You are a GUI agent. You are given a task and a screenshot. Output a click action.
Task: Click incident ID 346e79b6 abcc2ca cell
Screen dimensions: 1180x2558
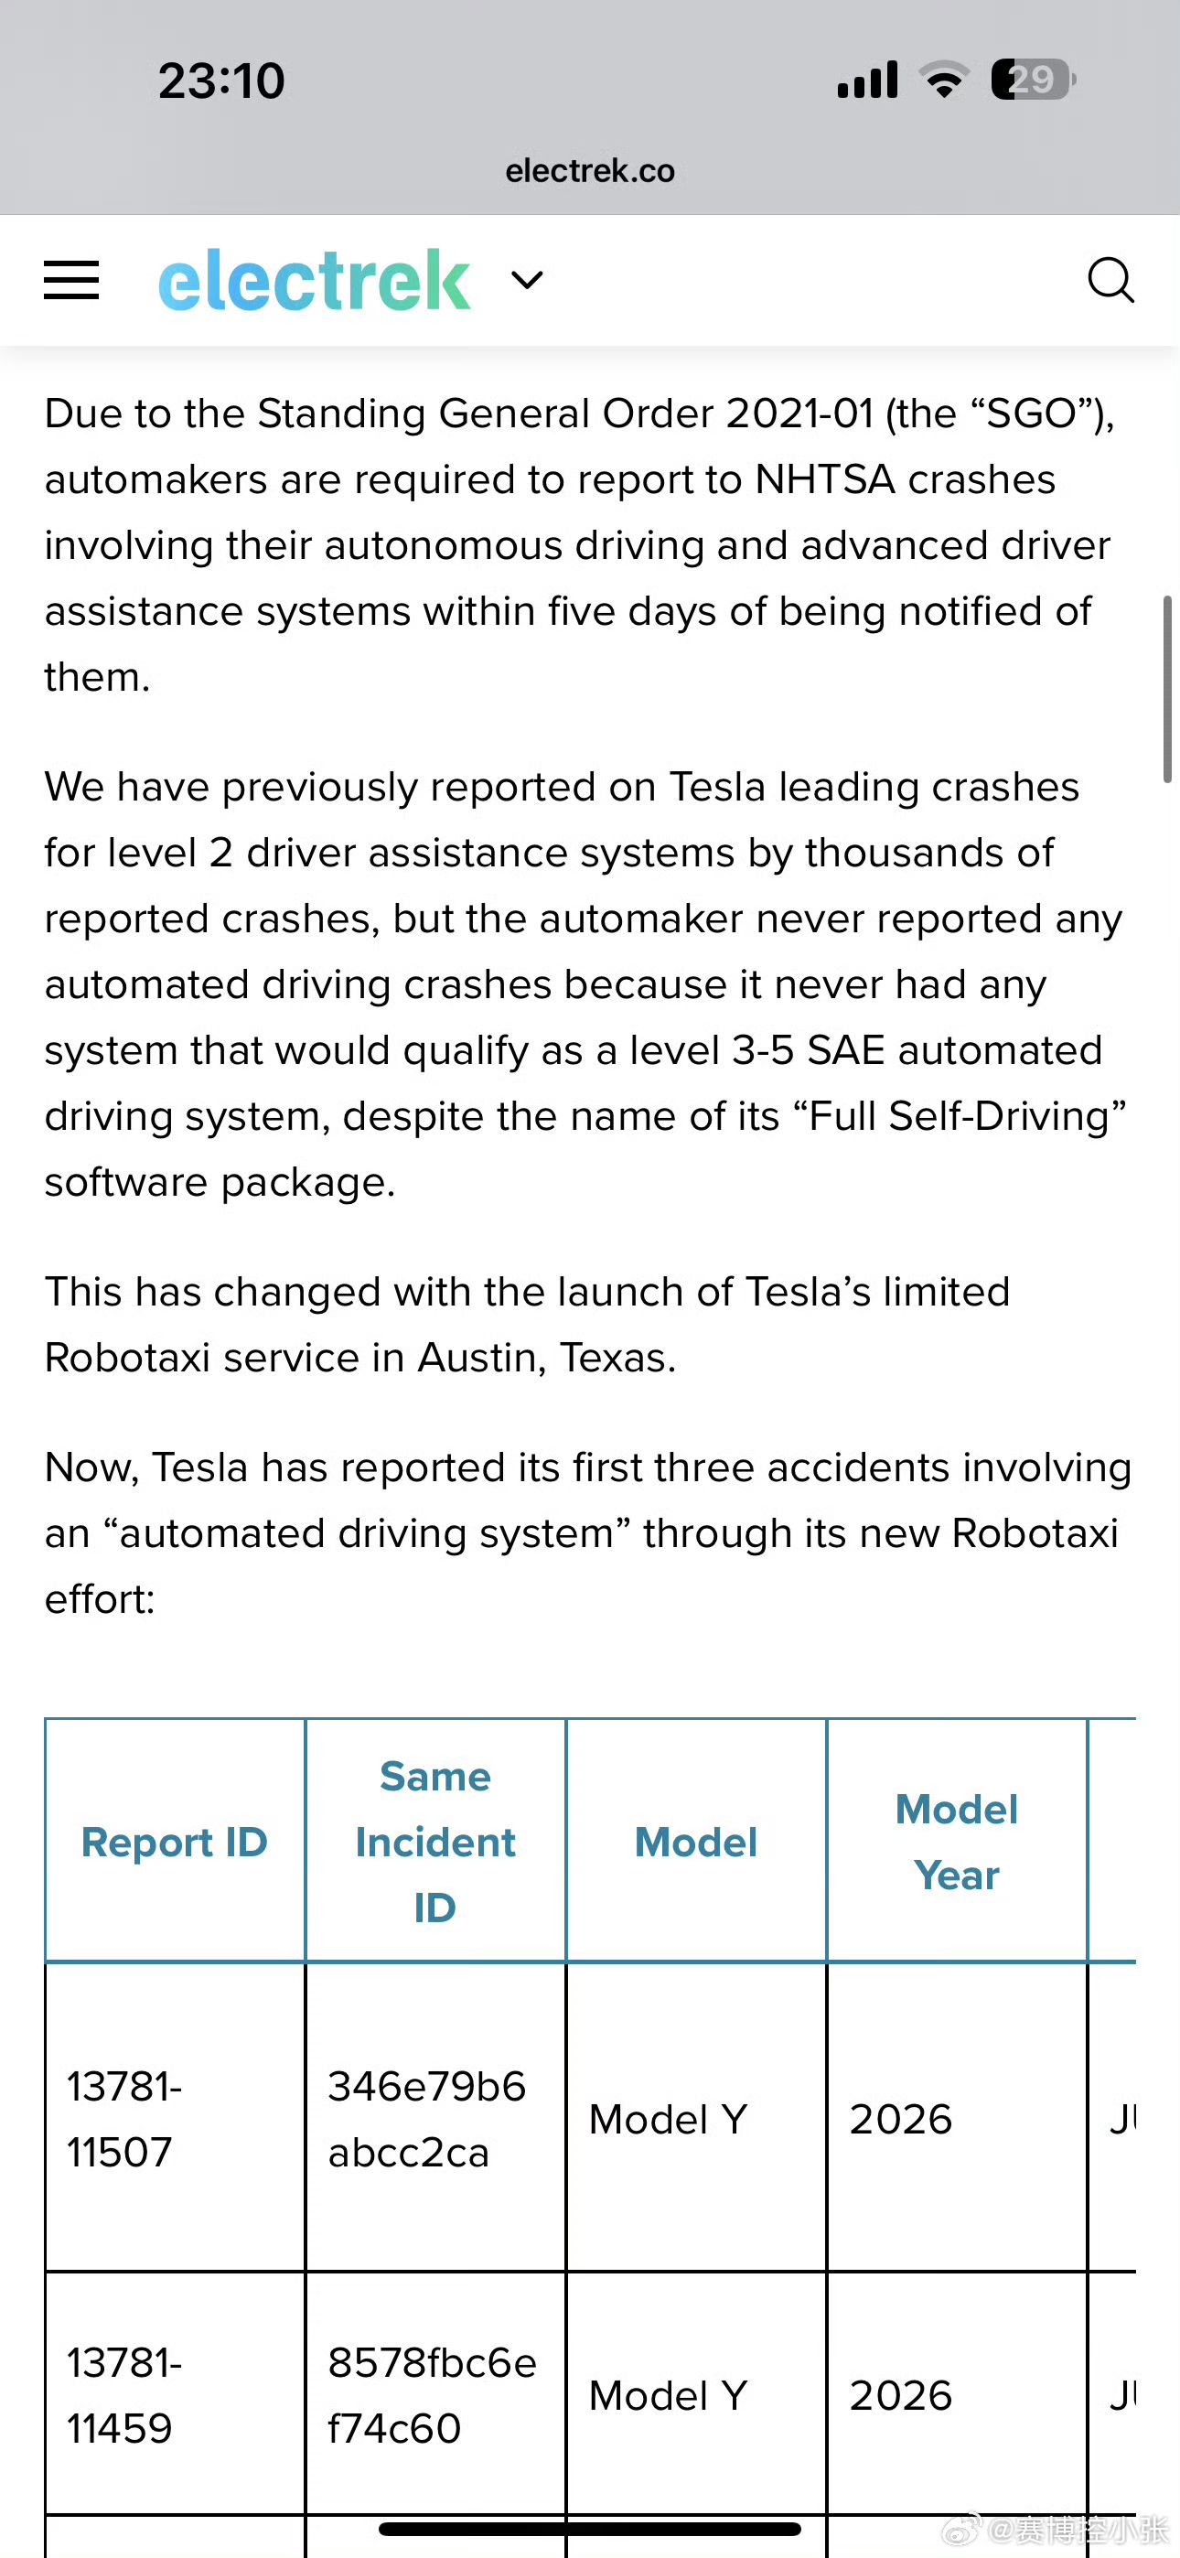pyautogui.click(x=427, y=2119)
